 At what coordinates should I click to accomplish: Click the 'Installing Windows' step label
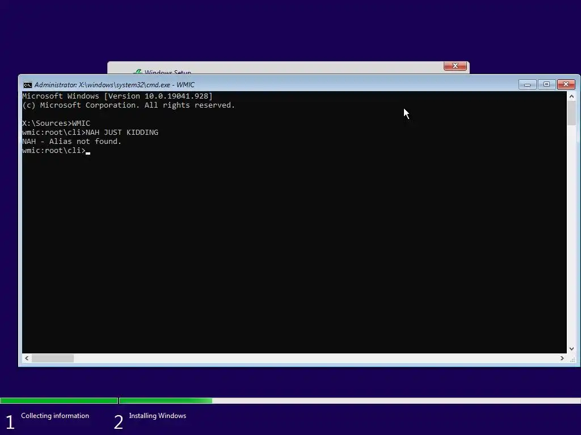coord(158,416)
